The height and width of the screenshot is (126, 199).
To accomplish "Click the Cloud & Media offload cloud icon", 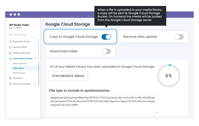I will pyautogui.click(x=10, y=59).
